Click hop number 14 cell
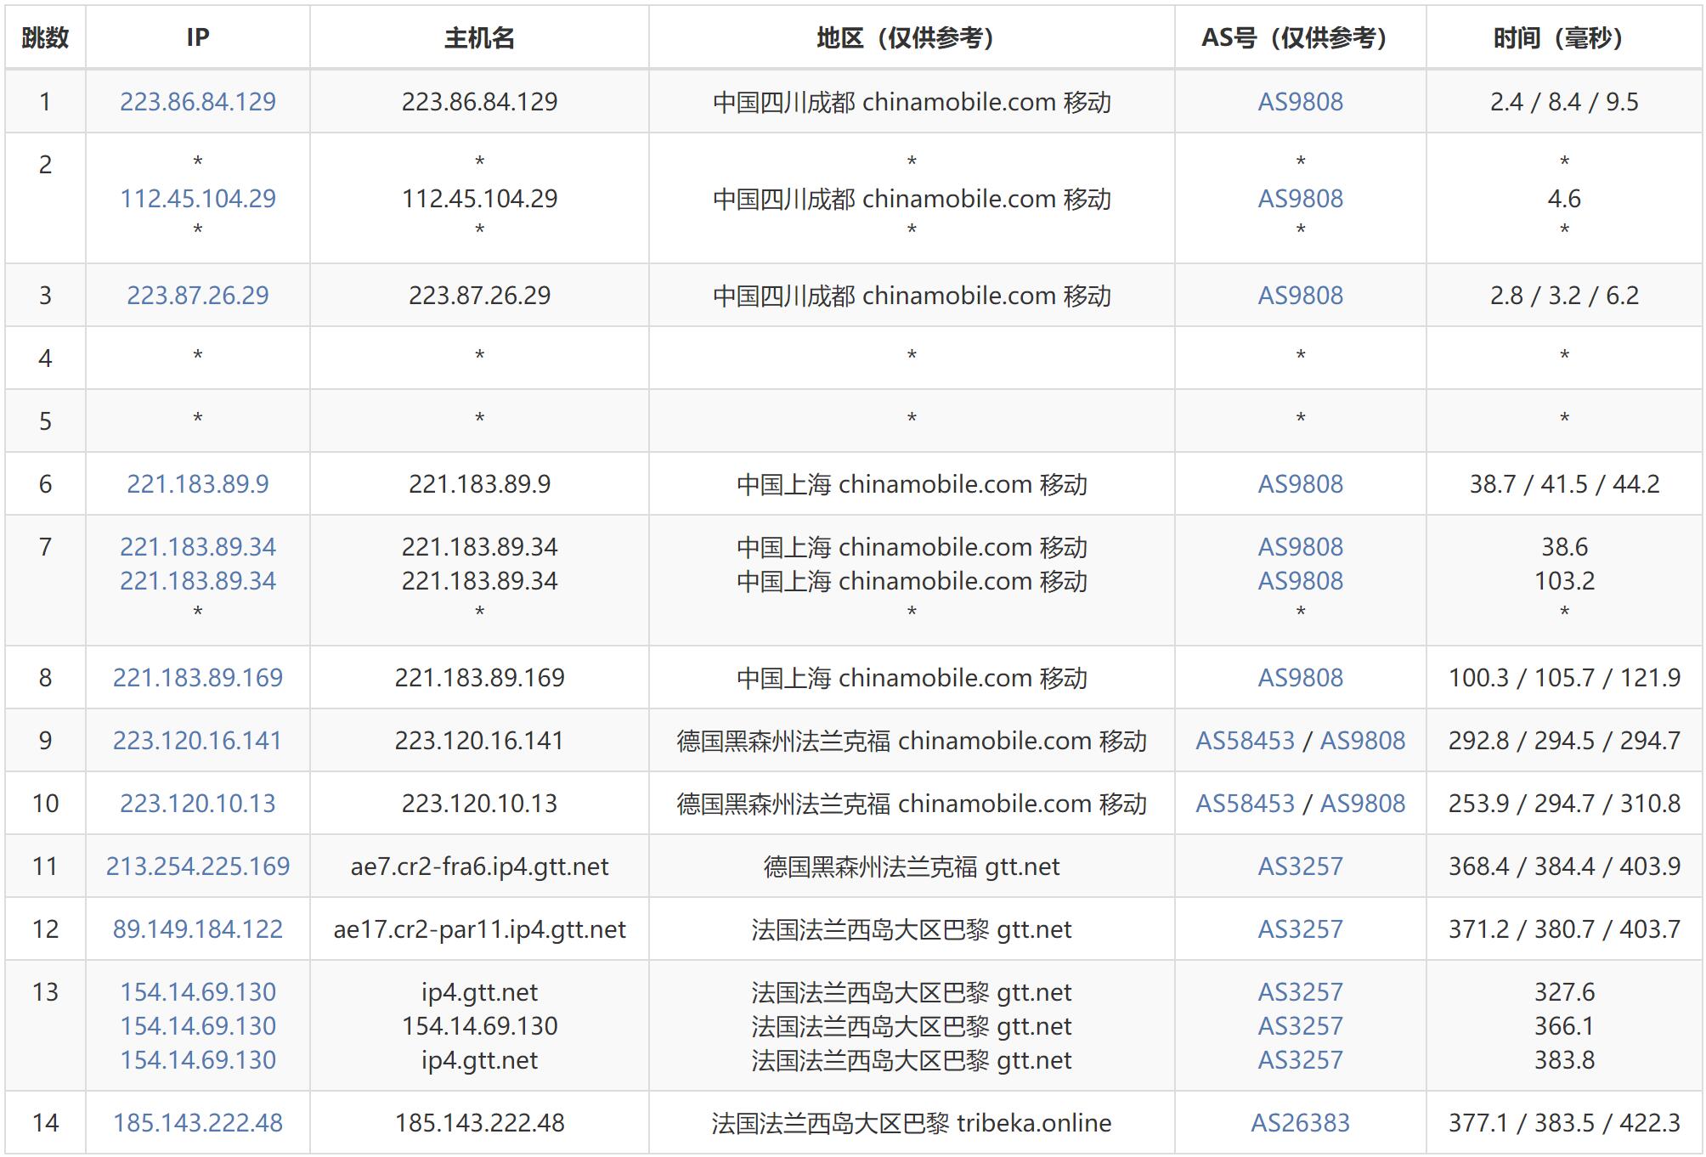Image resolution: width=1706 pixels, height=1157 pixels. tap(45, 1123)
